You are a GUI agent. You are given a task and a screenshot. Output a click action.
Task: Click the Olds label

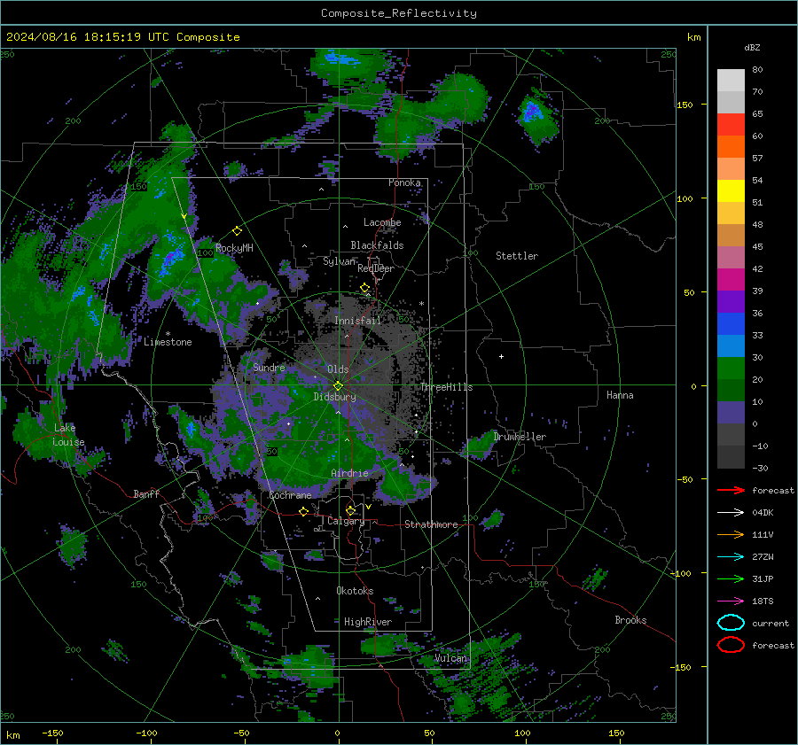pyautogui.click(x=338, y=369)
